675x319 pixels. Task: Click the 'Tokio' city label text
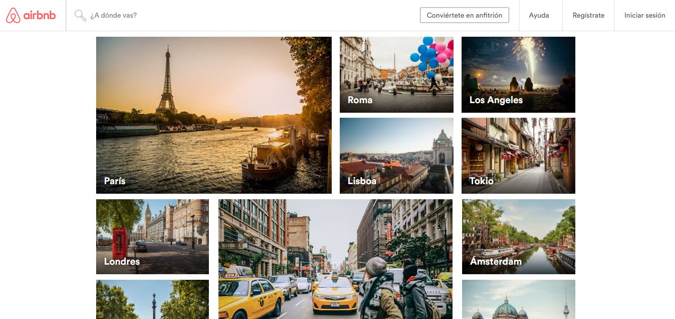[481, 181]
